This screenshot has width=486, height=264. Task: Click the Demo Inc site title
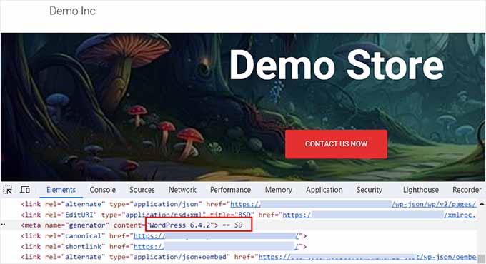pos(72,11)
